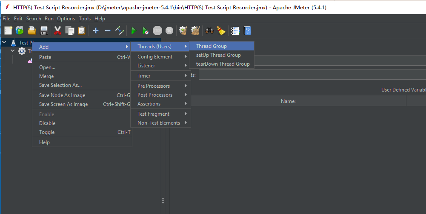The image size is (426, 214).
Task: Open the File menu
Action: click(x=6, y=19)
